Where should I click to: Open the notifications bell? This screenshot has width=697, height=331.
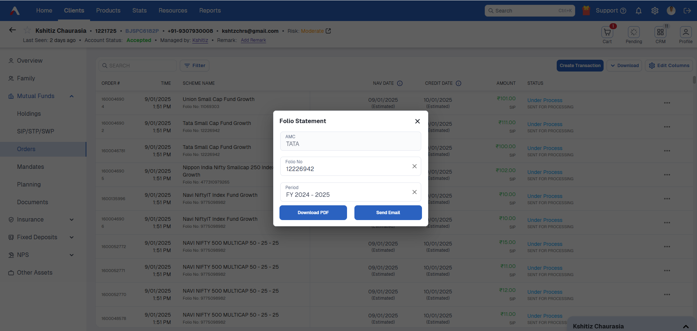639,11
